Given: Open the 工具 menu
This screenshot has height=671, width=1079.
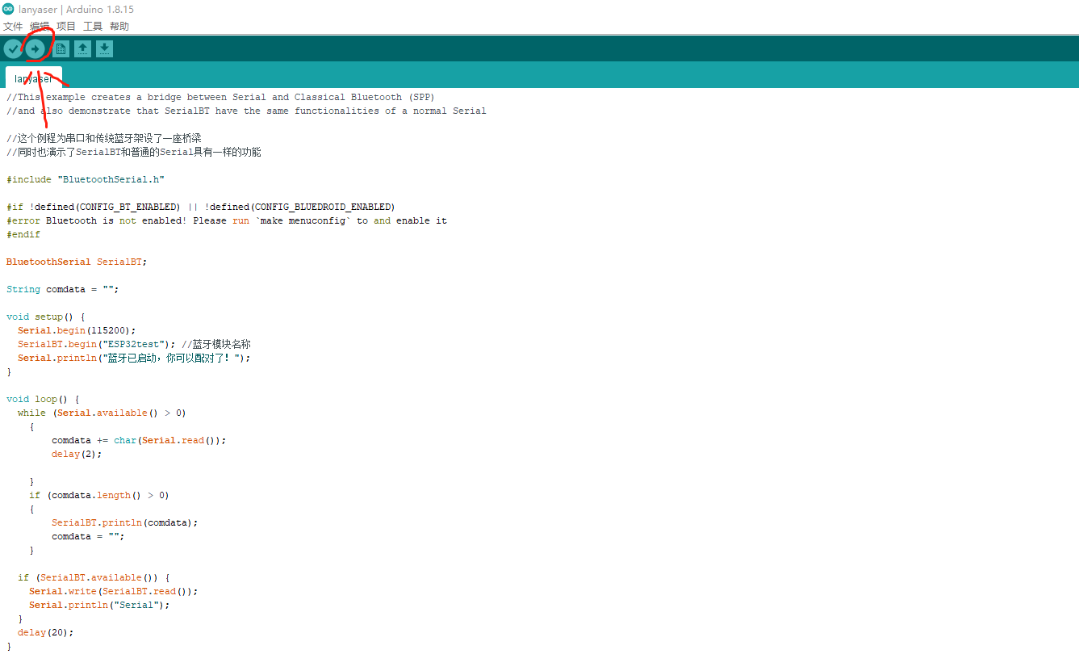Looking at the screenshot, I should (93, 27).
